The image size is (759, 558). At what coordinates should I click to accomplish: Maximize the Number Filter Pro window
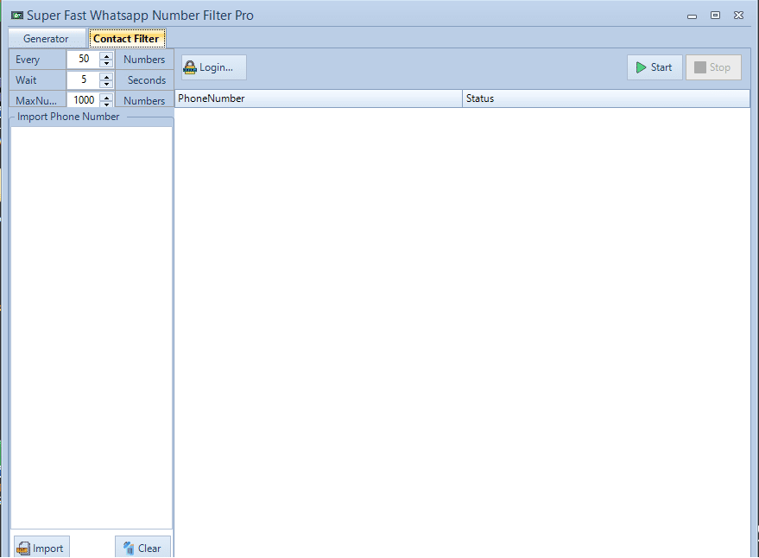(716, 16)
